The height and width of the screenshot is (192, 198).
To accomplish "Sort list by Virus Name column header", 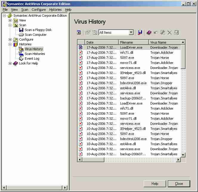I will (x=165, y=42).
